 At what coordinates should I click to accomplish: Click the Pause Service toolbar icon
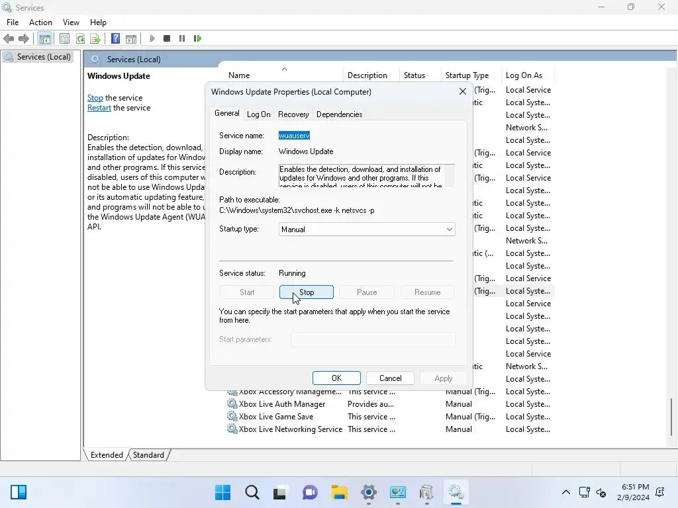click(182, 38)
